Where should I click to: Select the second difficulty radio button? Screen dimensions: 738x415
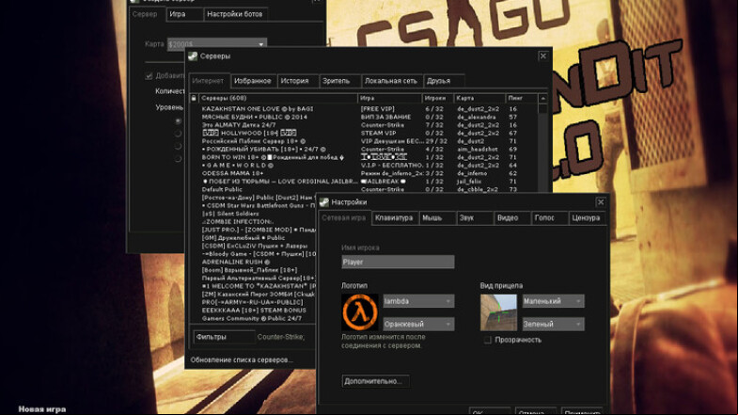pyautogui.click(x=178, y=134)
